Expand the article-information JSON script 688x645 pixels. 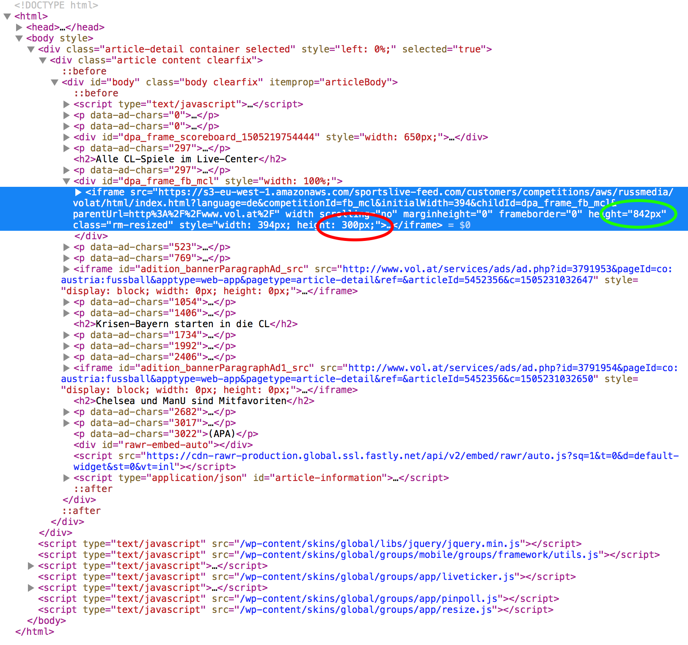(66, 478)
